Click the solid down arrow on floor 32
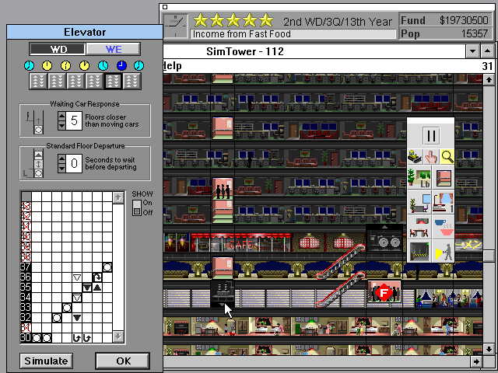 pyautogui.click(x=77, y=318)
